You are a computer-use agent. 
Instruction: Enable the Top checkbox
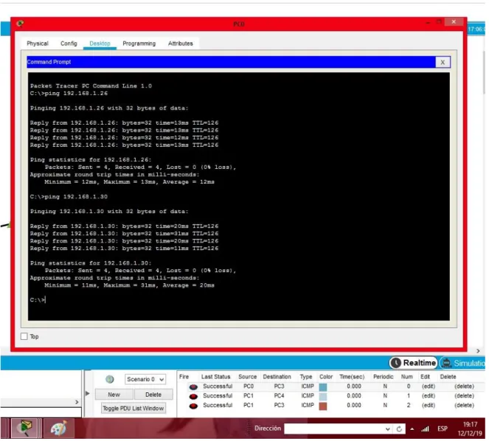tap(24, 336)
